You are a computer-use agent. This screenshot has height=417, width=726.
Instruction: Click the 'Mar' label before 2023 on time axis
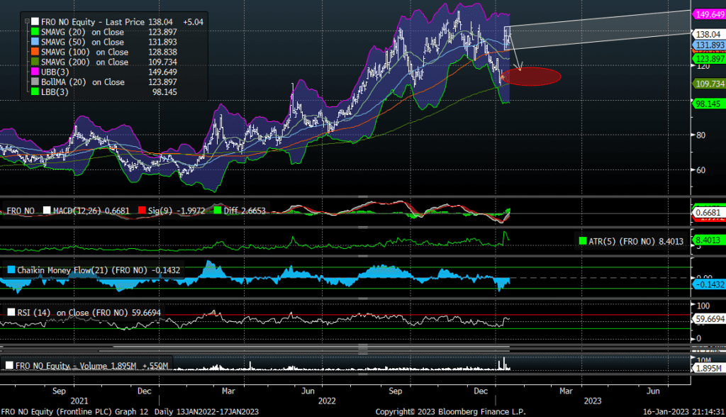tap(566, 391)
